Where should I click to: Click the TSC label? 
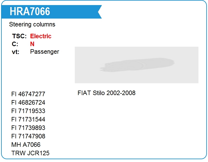coord(19,36)
